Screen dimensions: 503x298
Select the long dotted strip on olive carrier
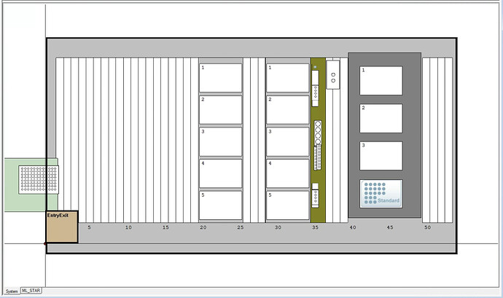317,157
